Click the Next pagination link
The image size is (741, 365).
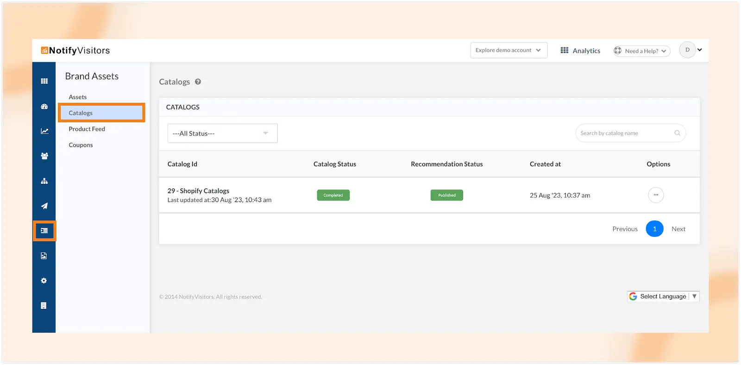point(678,229)
